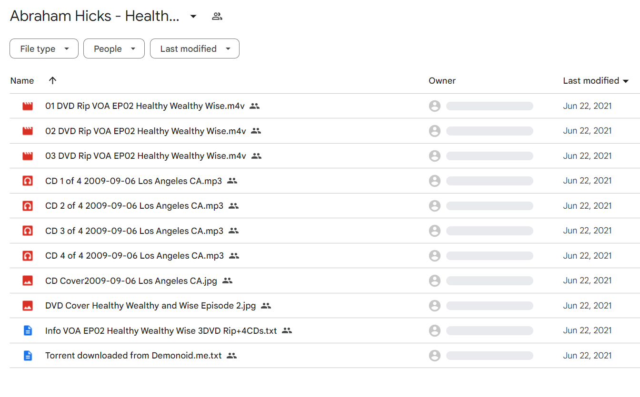Open CD 4 of 4 Los Angeles mp3
Screen dimensions: 640x397
134,256
